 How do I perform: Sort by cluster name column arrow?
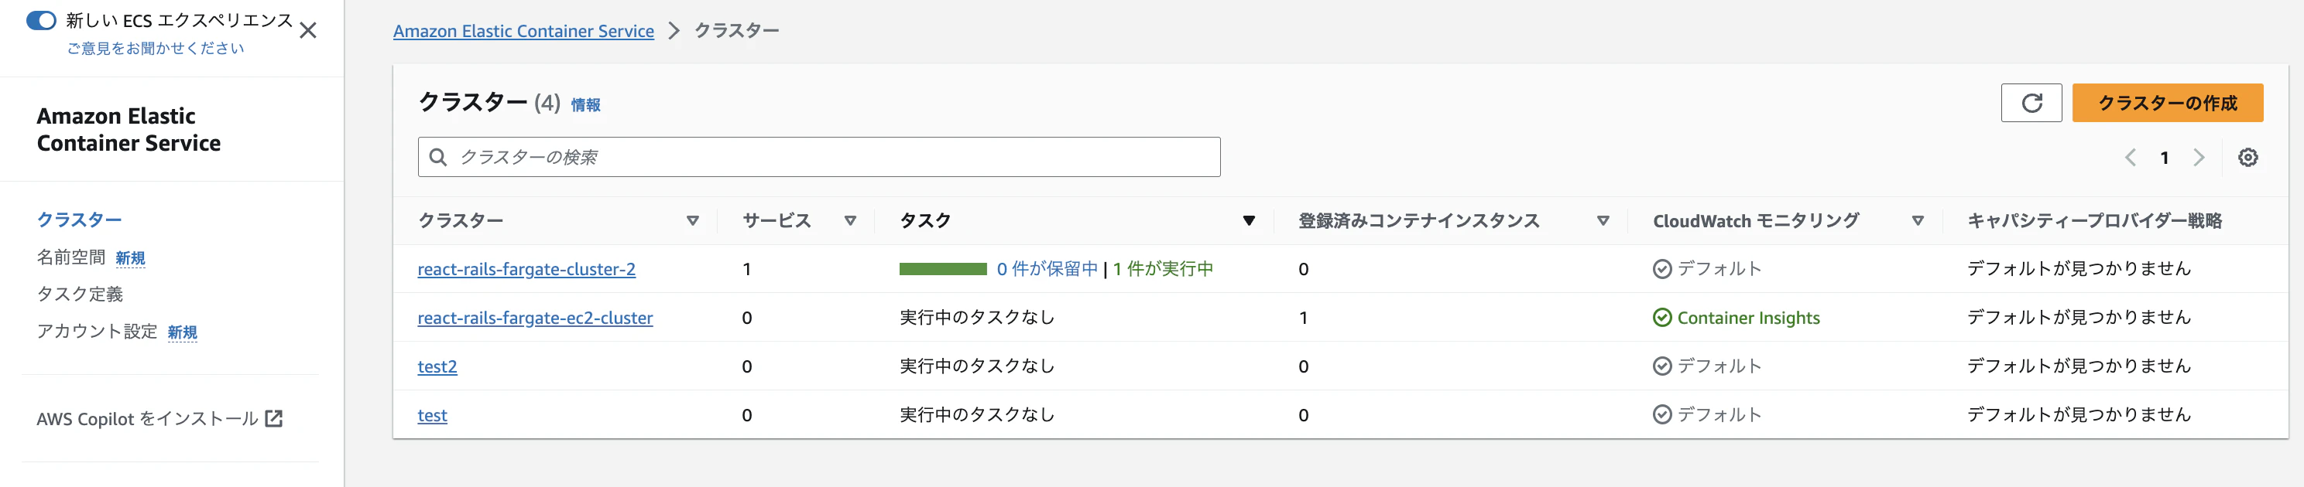pos(692,221)
